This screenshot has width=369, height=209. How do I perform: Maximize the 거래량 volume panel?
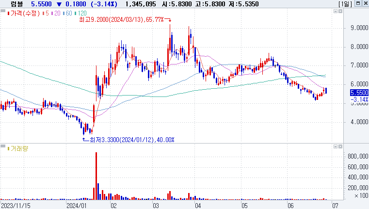[x=336, y=146]
